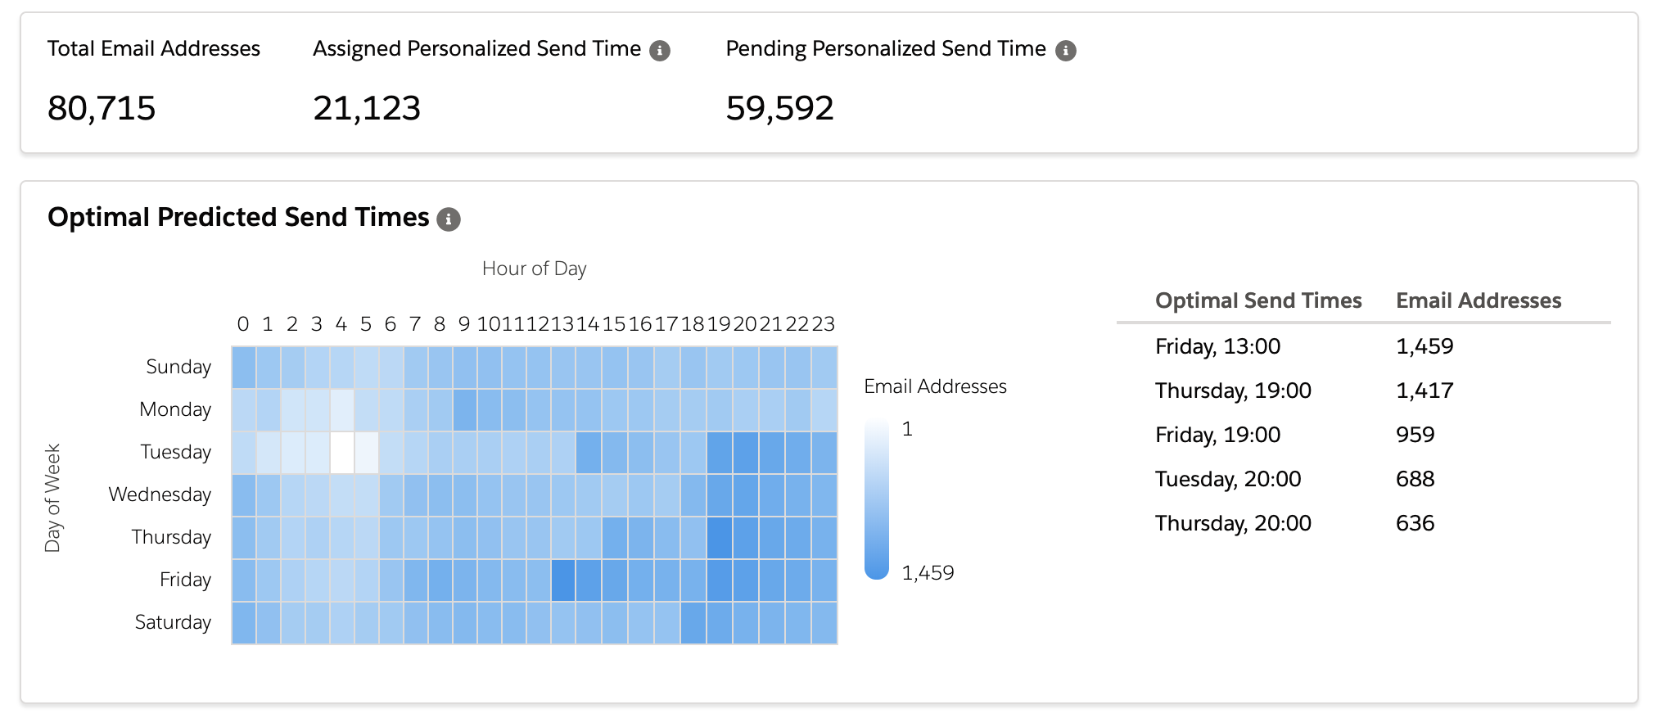1657x727 pixels.
Task: Click the Wednesday day label
Action: click(160, 494)
